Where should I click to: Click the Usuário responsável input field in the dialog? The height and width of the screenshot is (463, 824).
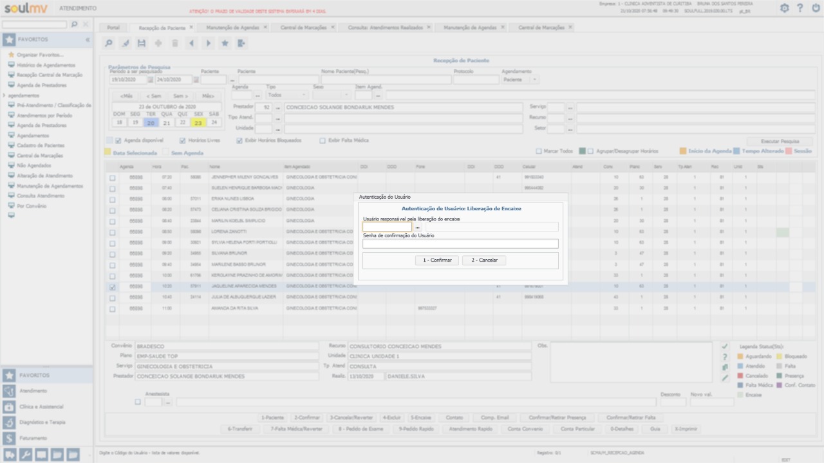tap(387, 227)
